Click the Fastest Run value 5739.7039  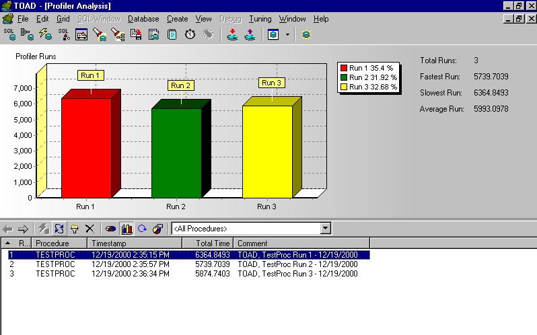point(491,77)
